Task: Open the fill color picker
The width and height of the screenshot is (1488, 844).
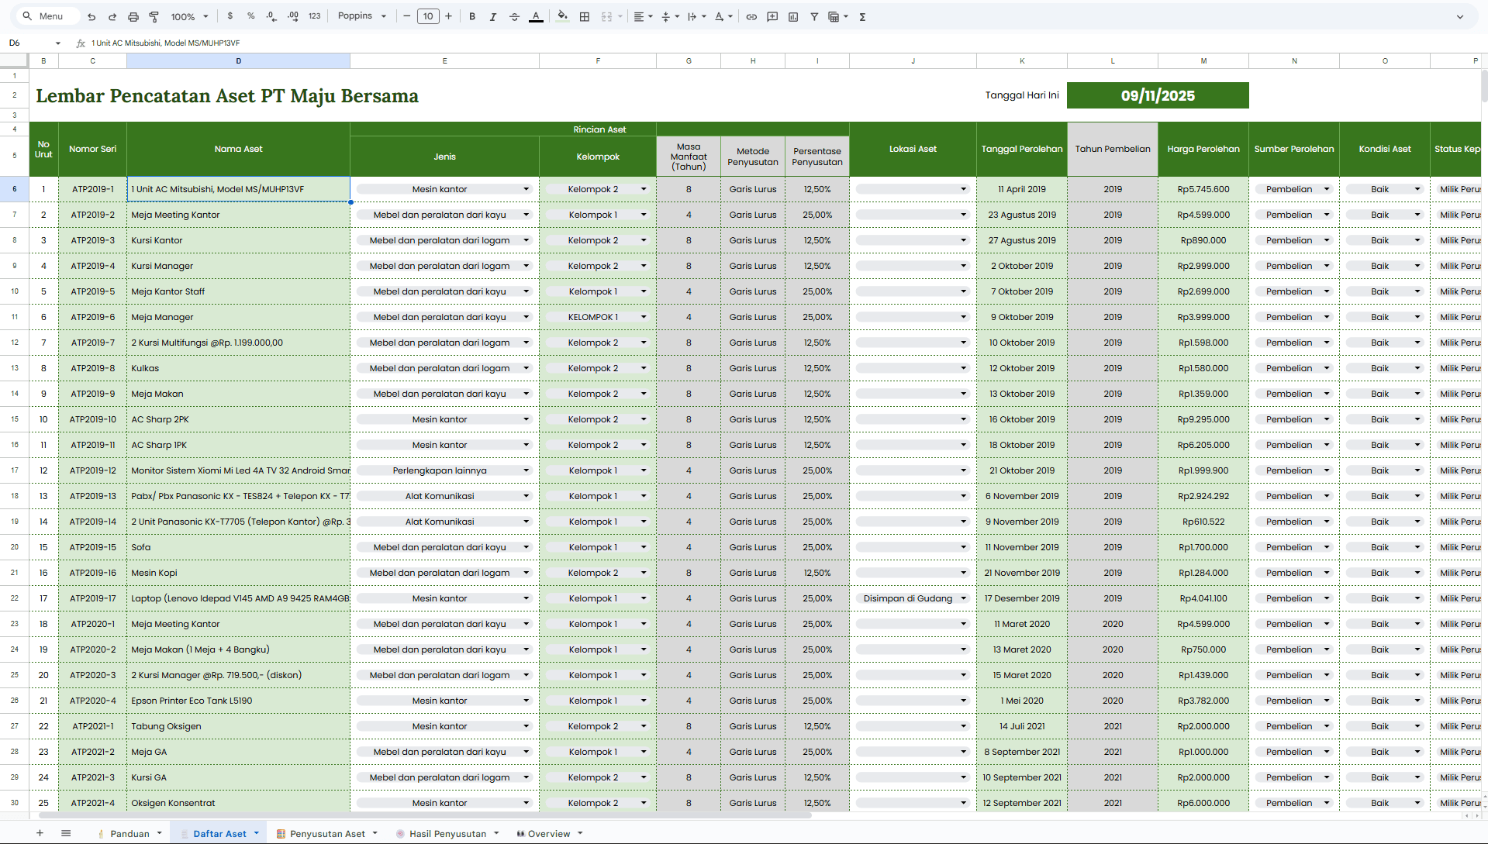Action: pyautogui.click(x=562, y=16)
